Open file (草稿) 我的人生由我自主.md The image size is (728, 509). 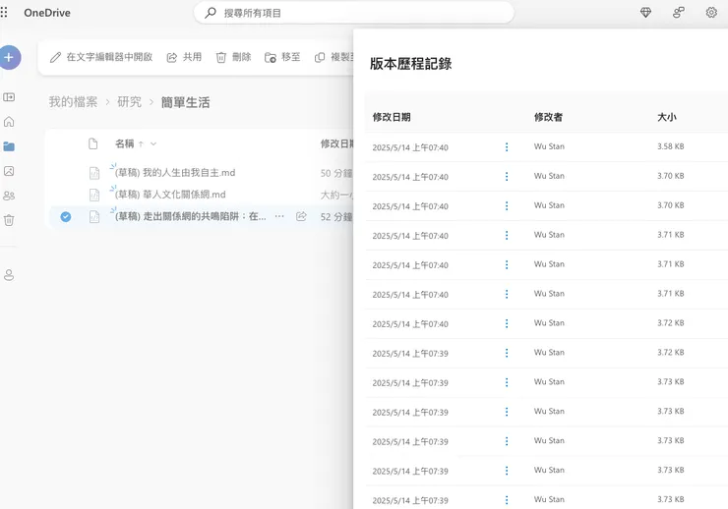click(175, 173)
